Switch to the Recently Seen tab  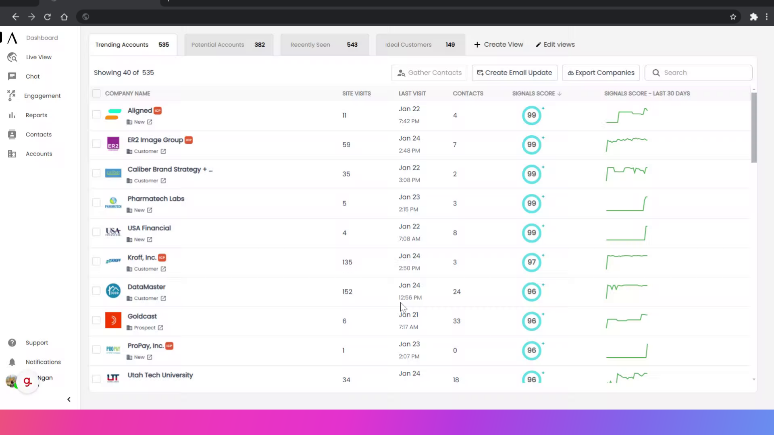pos(325,45)
